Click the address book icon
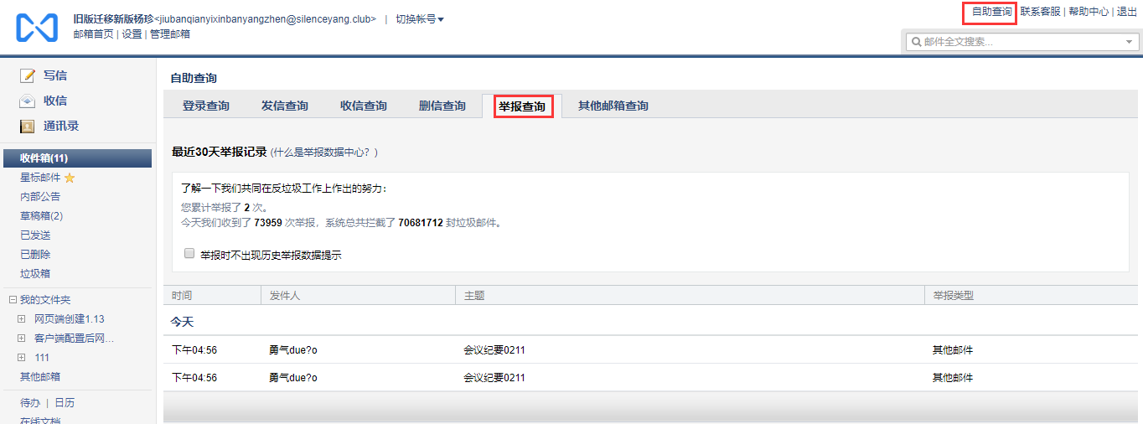The image size is (1143, 424). (x=28, y=127)
